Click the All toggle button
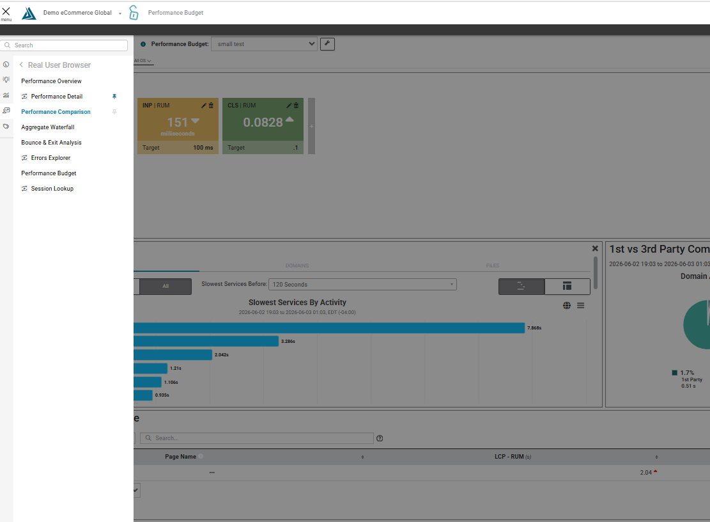 tap(166, 287)
